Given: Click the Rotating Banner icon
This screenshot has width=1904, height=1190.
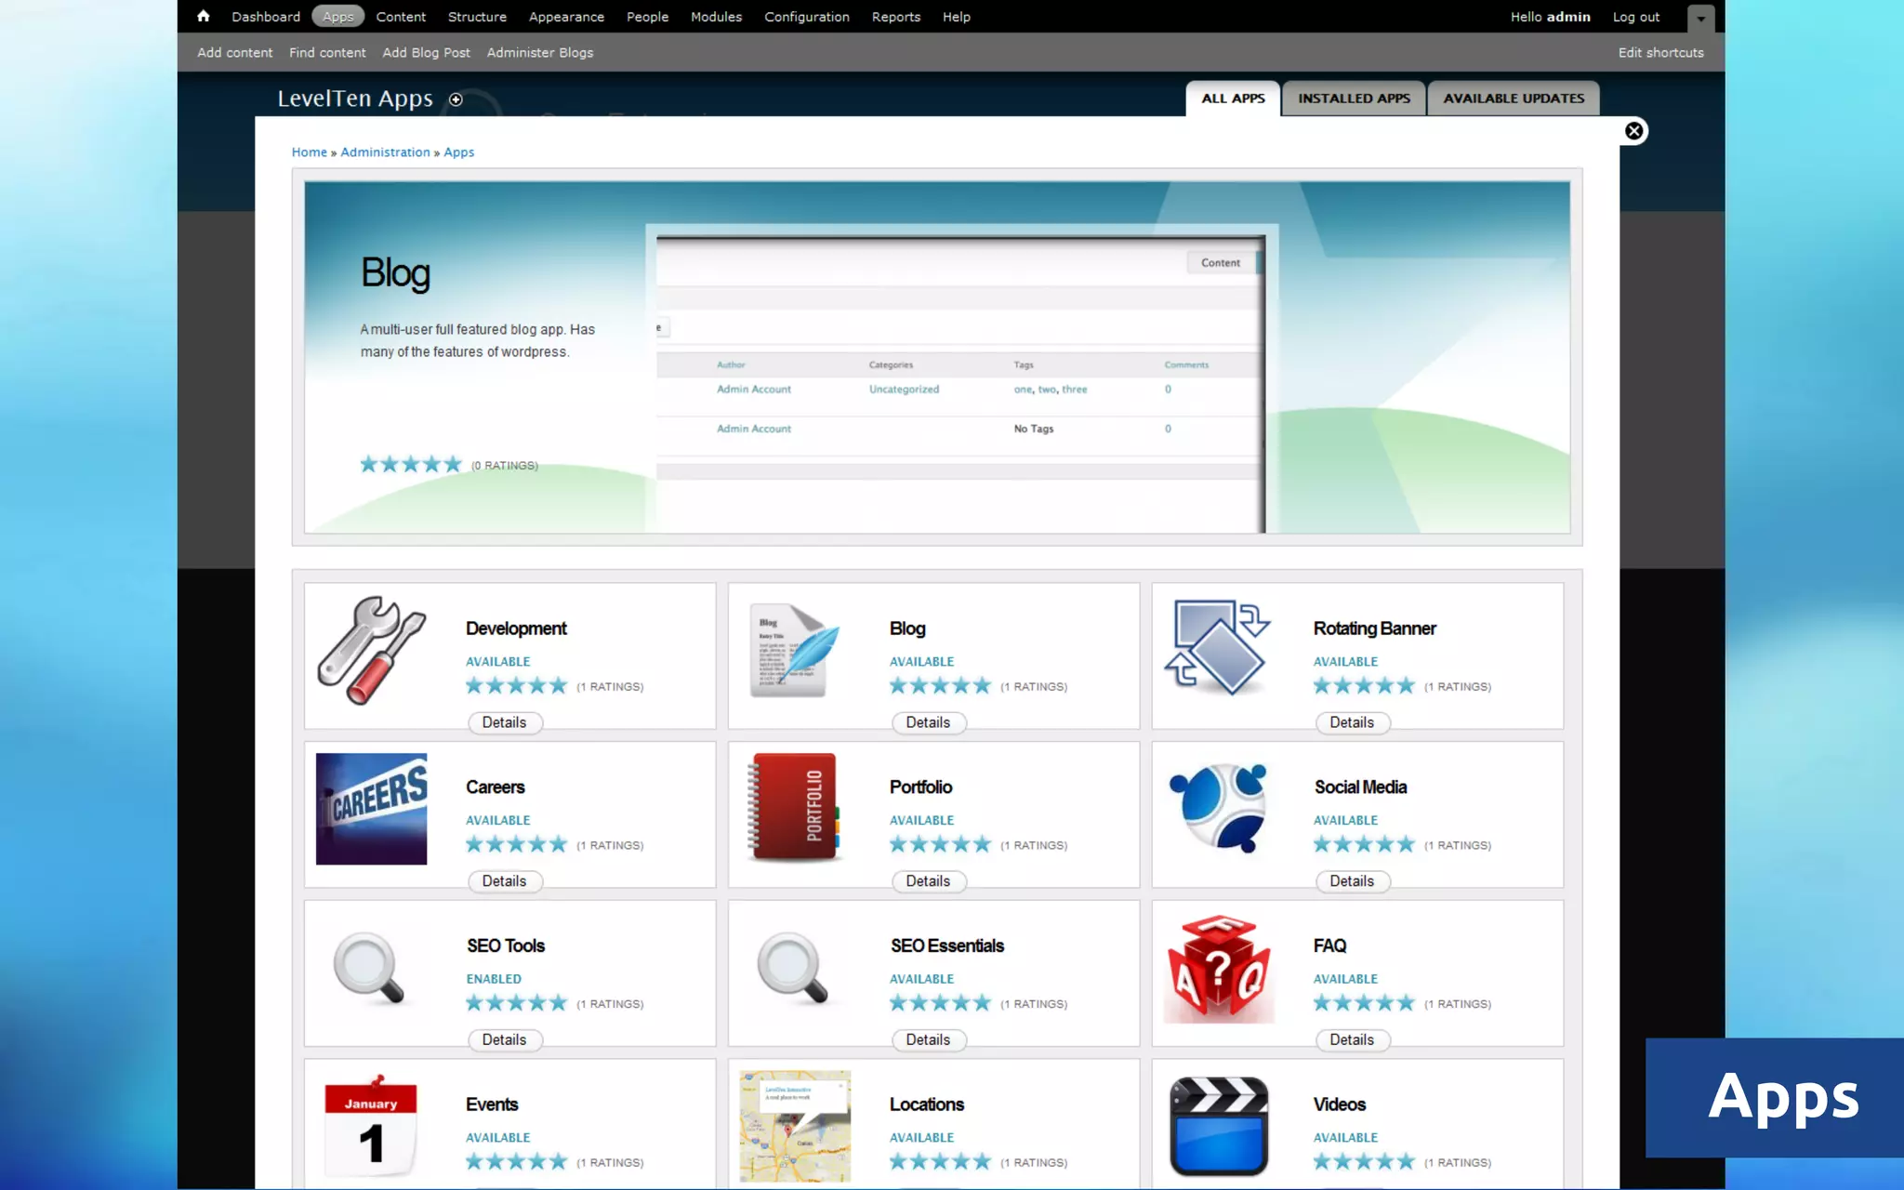Looking at the screenshot, I should tap(1218, 648).
